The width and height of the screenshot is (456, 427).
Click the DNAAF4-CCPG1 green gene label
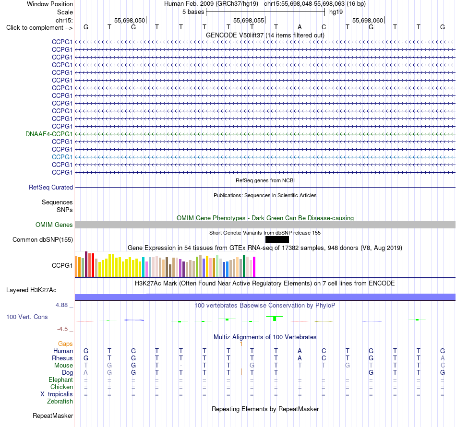(x=49, y=134)
